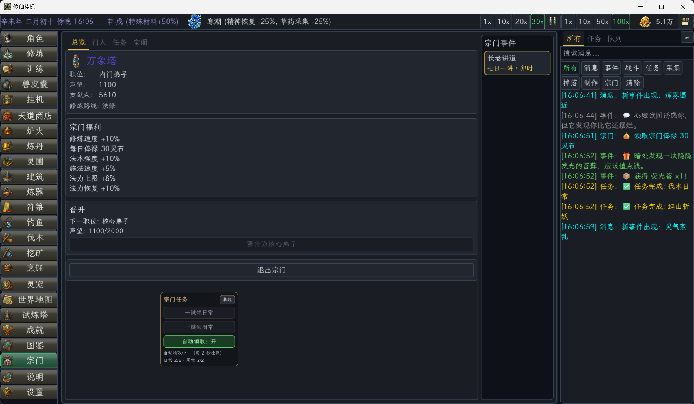The height and width of the screenshot is (404, 694).
Task: Click the bamboo scroll icon between speed groups
Action: coord(553,22)
